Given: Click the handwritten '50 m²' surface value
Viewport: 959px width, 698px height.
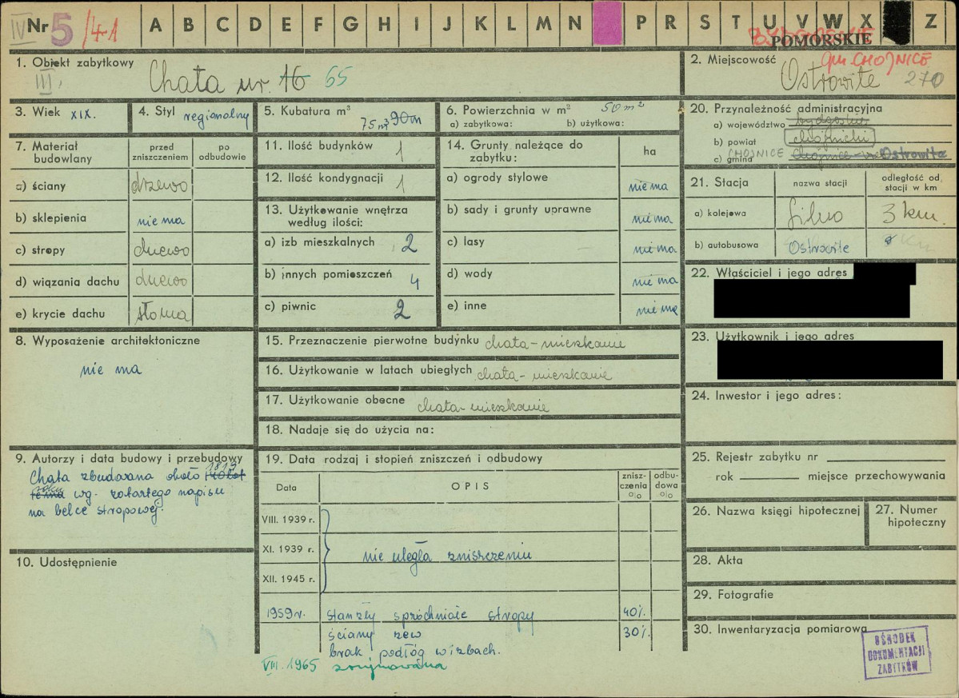Looking at the screenshot, I should point(622,107).
